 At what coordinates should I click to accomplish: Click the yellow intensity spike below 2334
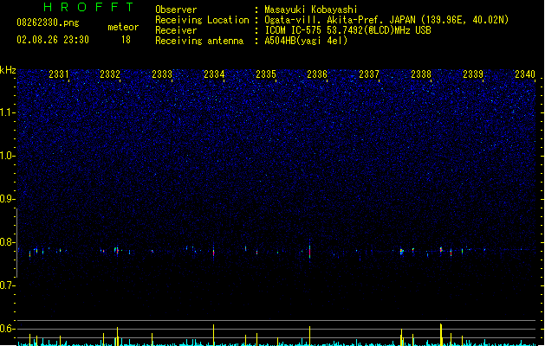click(213, 336)
